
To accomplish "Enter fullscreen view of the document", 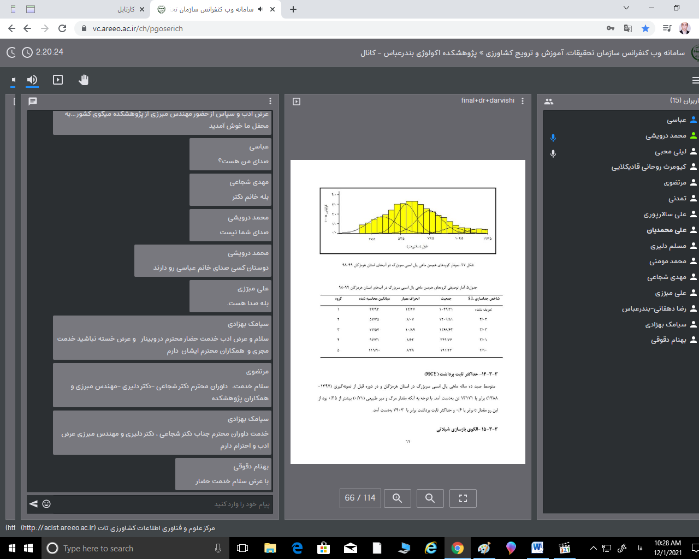I will tap(463, 498).
